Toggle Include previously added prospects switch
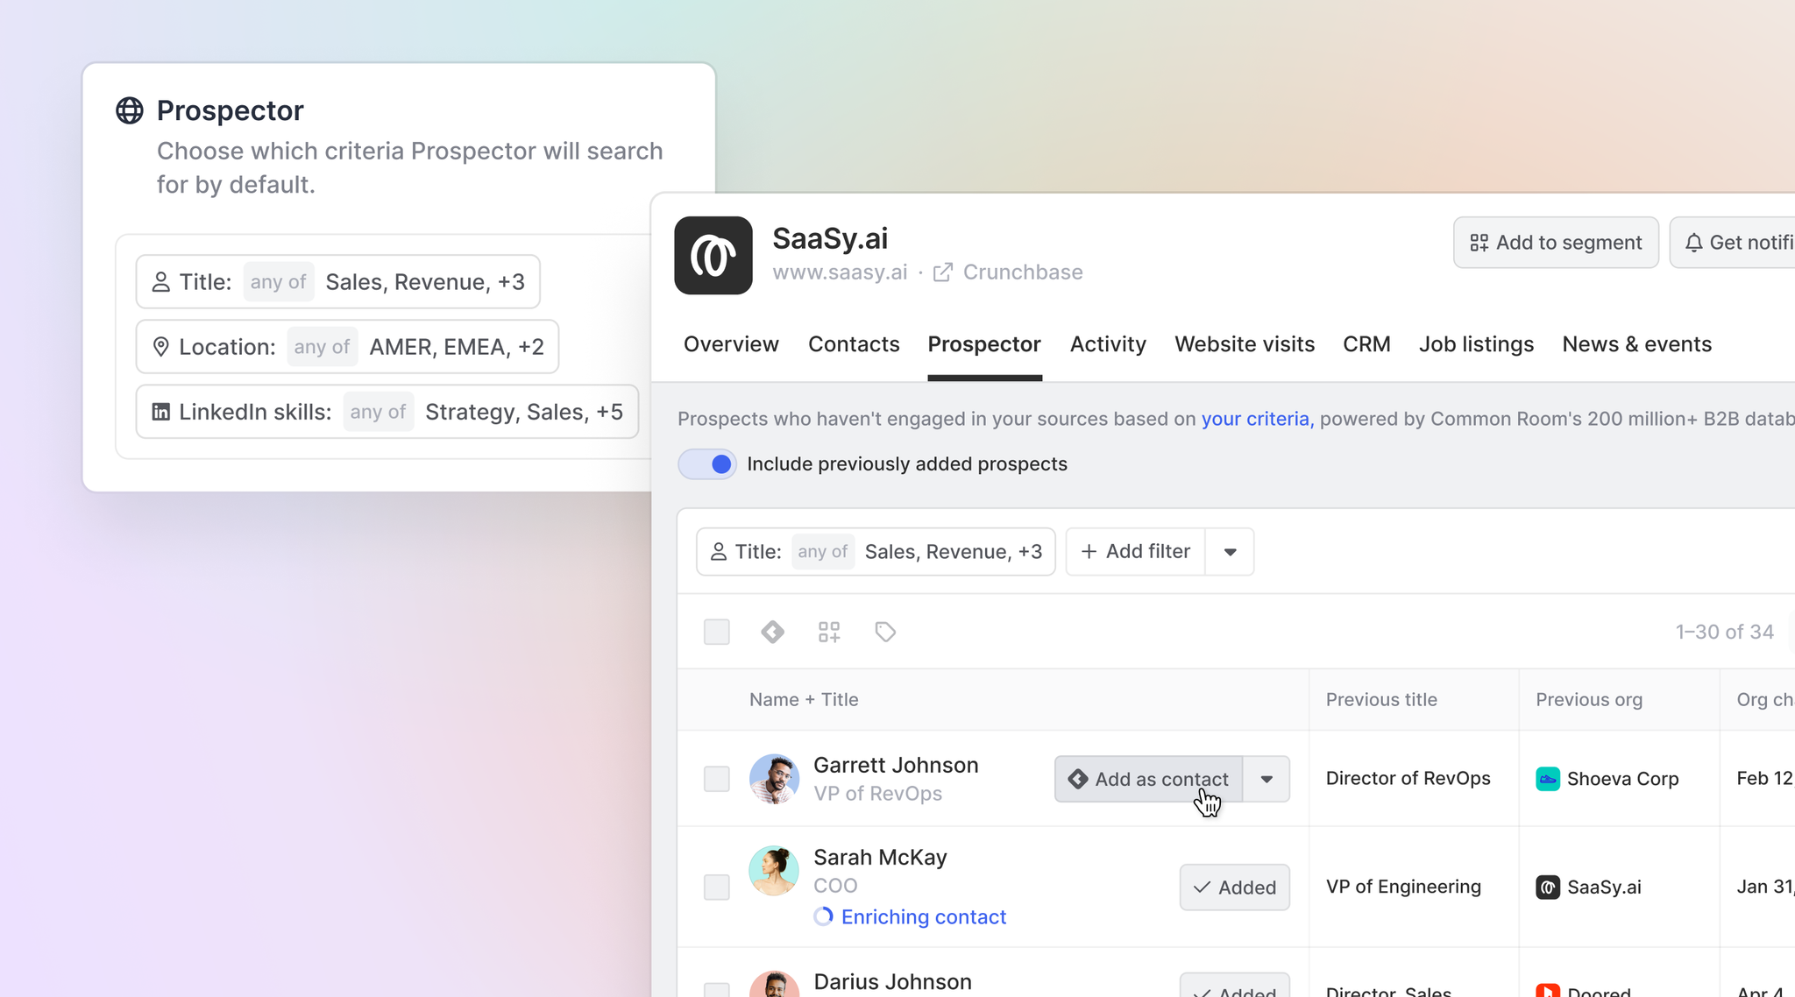 [708, 463]
